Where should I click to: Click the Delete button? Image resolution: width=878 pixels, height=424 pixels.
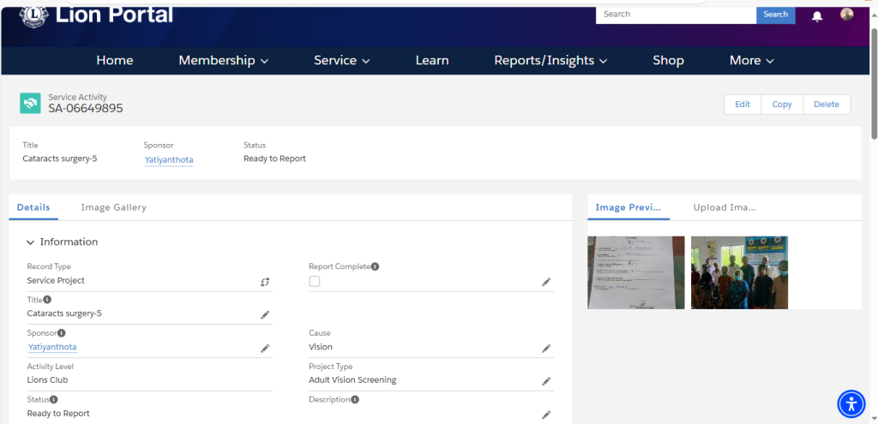pos(827,104)
